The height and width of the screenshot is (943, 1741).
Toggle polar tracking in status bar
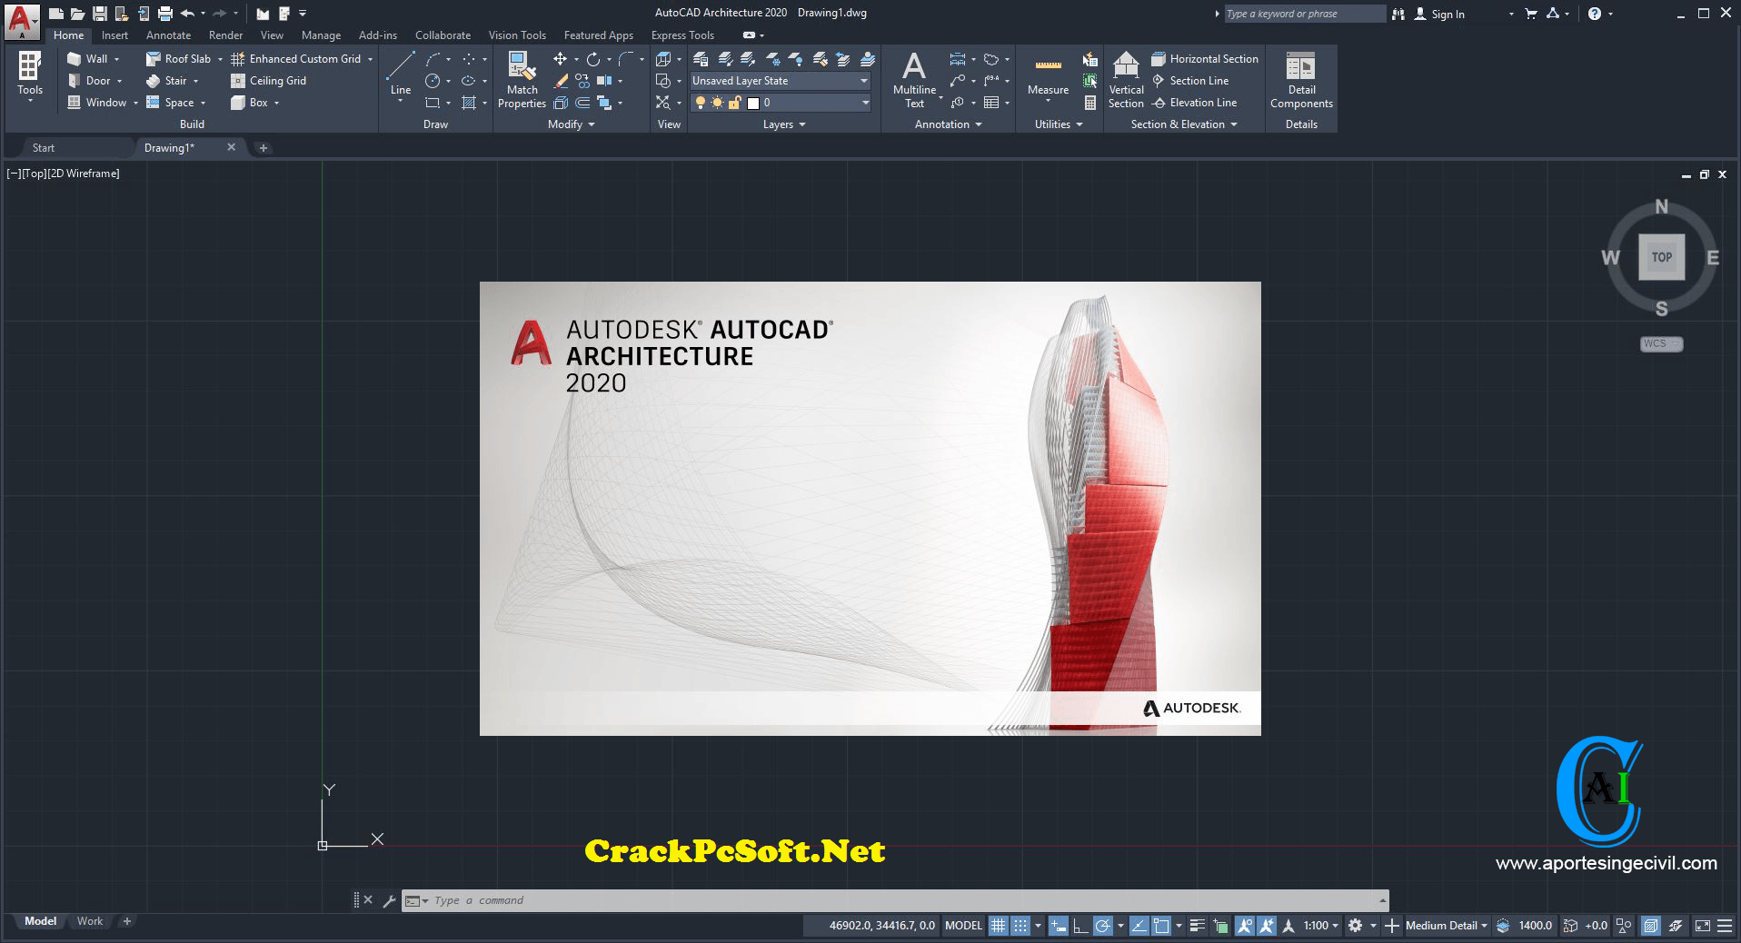[1102, 926]
